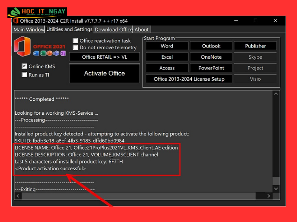Screen dimensions: 297x222
Task: Click the Exiting line in log
Action: (55, 189)
